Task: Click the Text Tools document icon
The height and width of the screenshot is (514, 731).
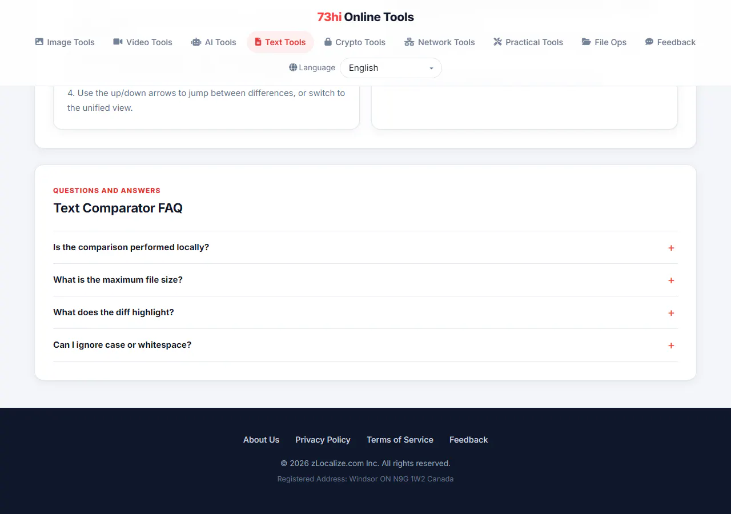Action: 258,42
